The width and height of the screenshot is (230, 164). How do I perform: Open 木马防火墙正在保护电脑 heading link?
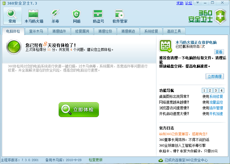pos(196,42)
